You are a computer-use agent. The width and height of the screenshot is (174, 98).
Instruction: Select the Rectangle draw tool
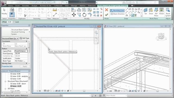130,9
